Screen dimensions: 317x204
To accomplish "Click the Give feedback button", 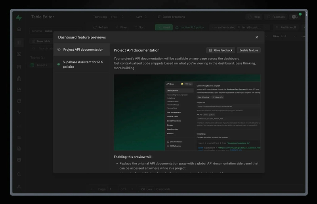I will [x=221, y=50].
